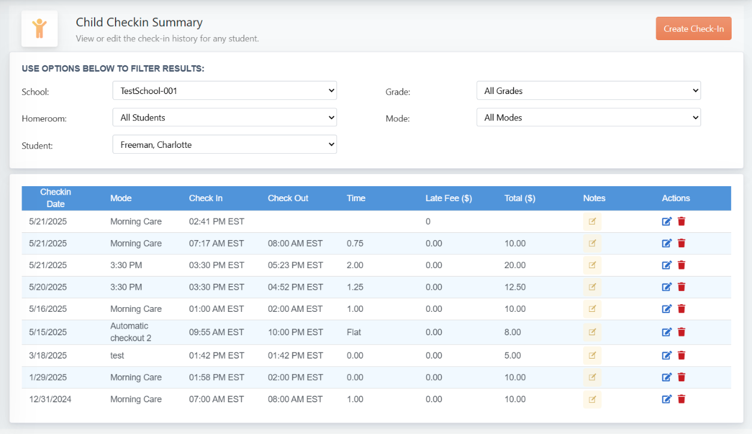Delete the 5/21/2025 02:41 PM check-in
Image resolution: width=752 pixels, height=434 pixels.
coord(681,221)
